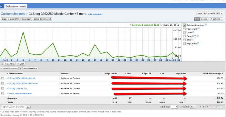Open the CLS.org 728X90 Top channel link
Viewport: 226px width, 117px height.
(x=17, y=88)
